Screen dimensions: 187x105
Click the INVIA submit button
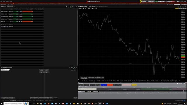click(75, 98)
